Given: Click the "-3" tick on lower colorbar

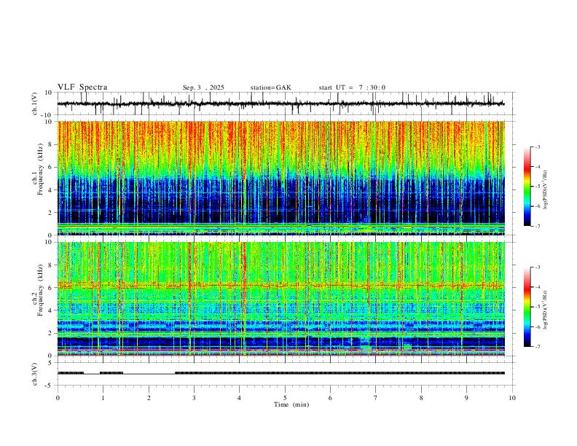Looking at the screenshot, I should coord(538,267).
